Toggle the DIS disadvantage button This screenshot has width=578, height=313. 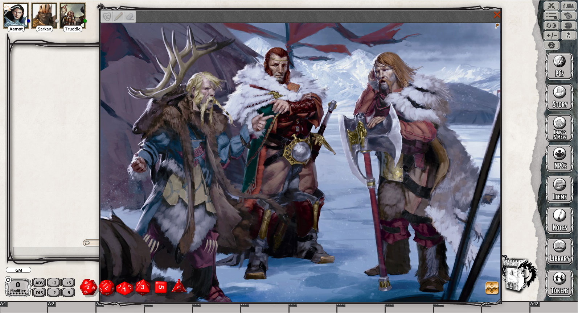[x=39, y=292]
